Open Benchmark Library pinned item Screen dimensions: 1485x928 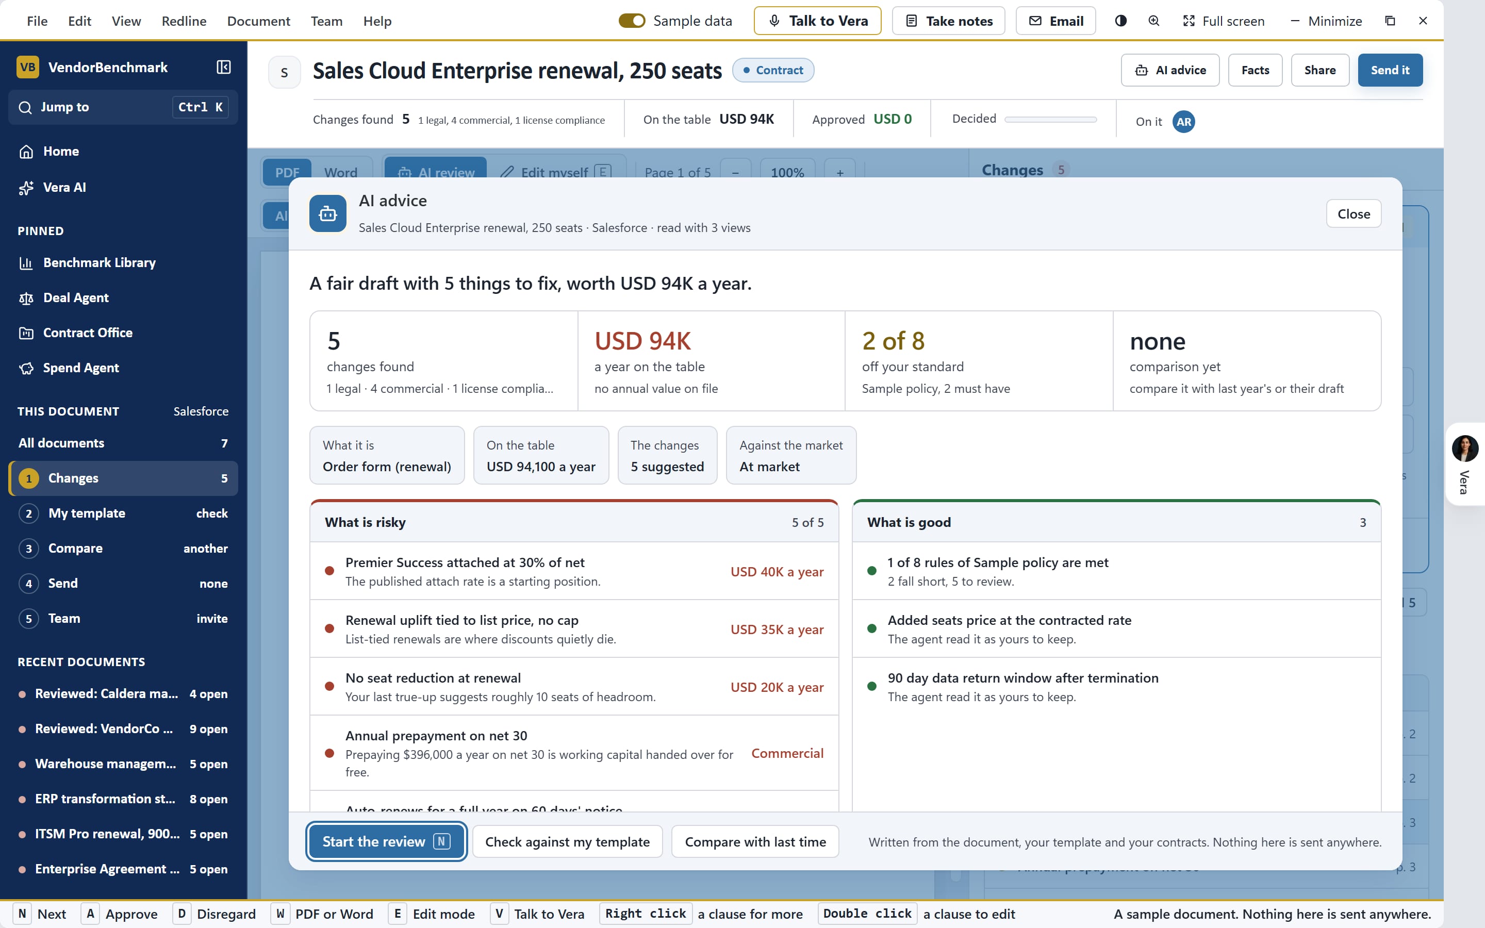(123, 263)
